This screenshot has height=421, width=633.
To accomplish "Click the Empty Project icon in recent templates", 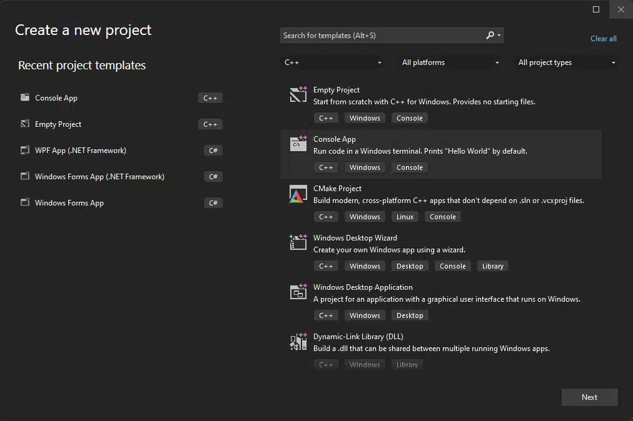I will (x=25, y=124).
